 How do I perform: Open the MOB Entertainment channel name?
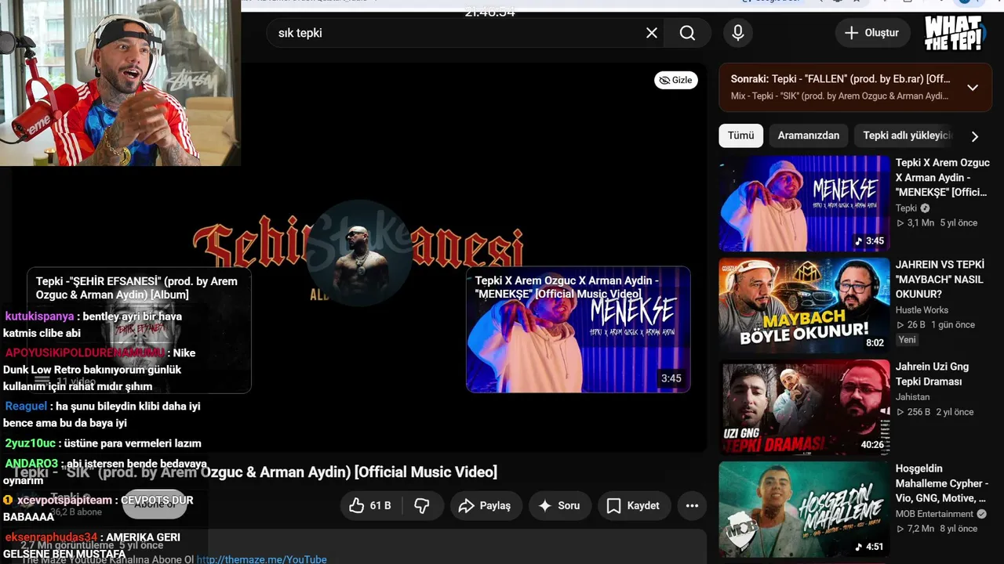click(x=934, y=514)
